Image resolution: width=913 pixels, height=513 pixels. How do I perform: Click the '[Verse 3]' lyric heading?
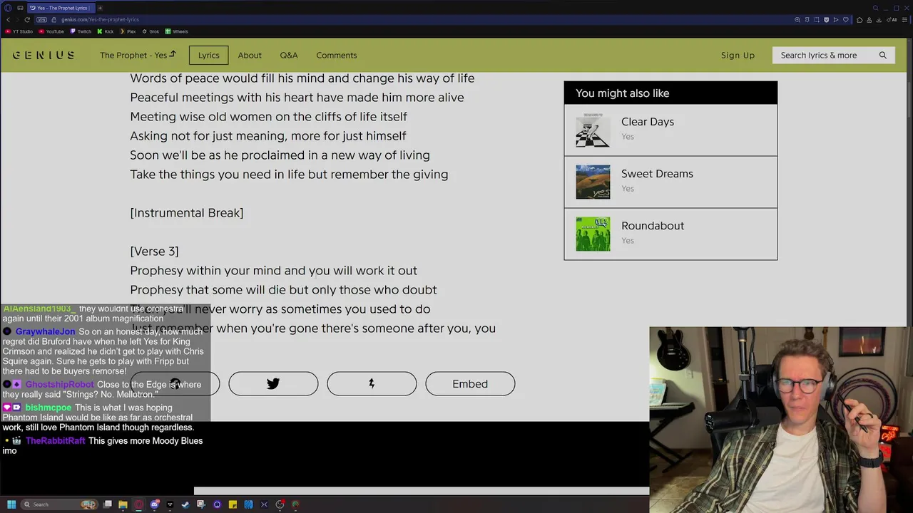[x=154, y=251]
